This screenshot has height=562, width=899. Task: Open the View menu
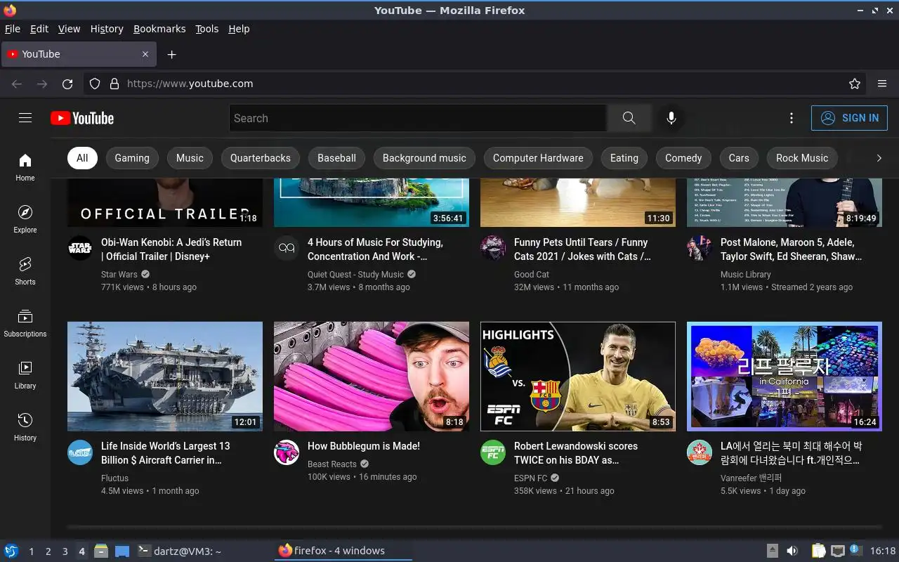(x=69, y=29)
